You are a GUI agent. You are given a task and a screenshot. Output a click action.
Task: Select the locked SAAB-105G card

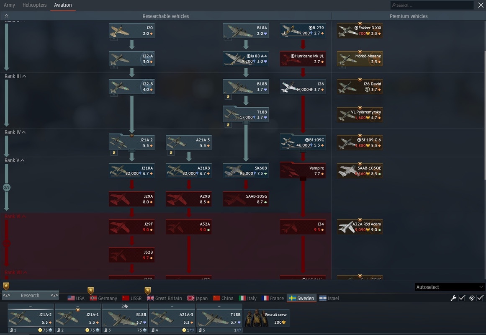tap(246, 199)
